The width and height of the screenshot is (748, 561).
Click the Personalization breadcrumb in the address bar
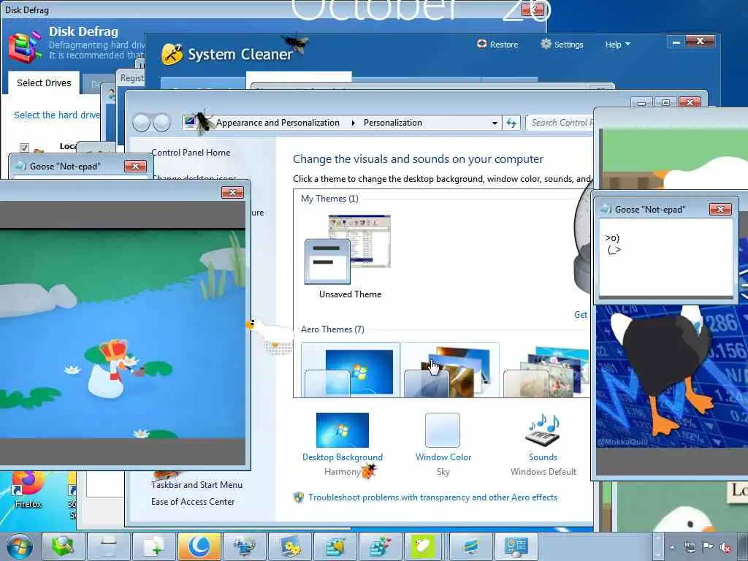pos(392,123)
